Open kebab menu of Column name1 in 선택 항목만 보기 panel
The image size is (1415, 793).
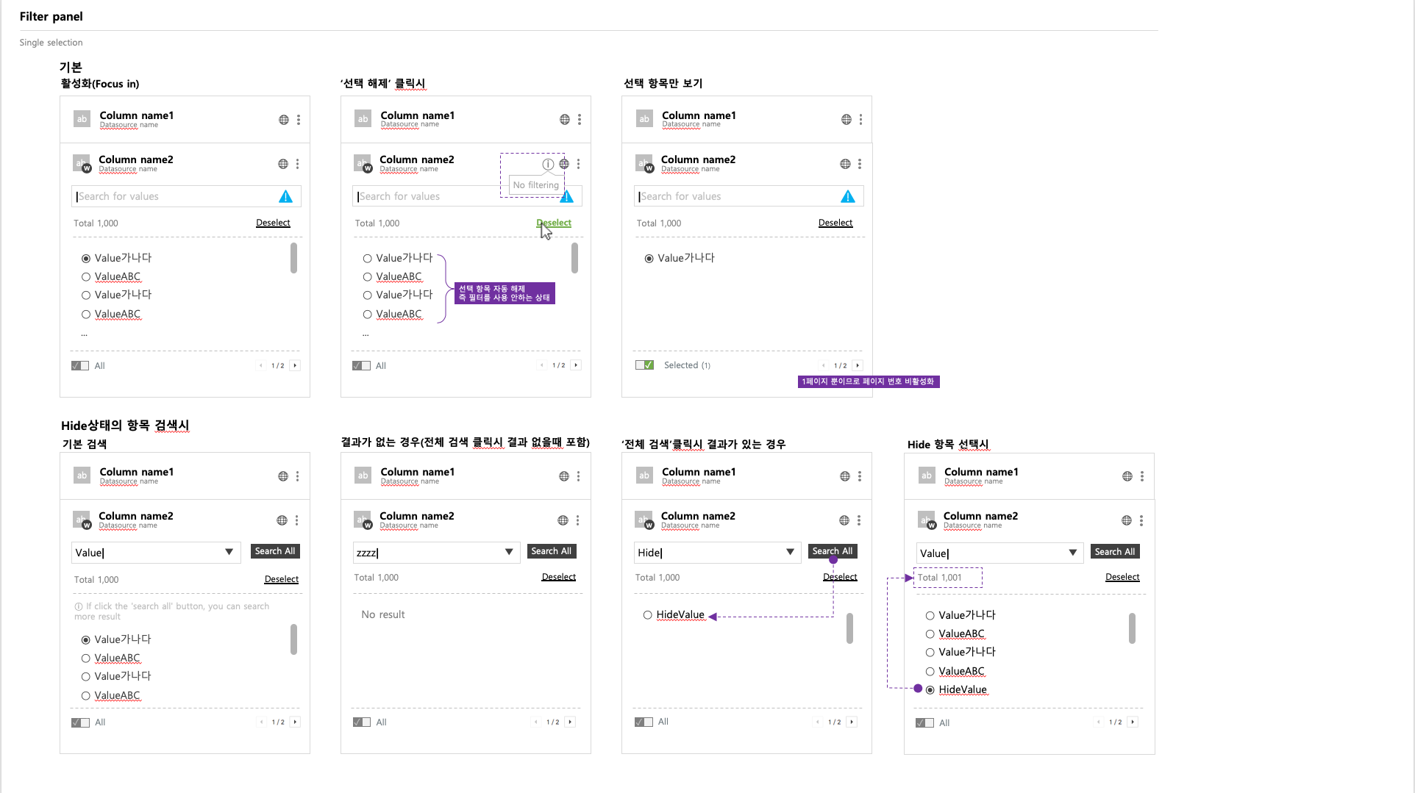coord(860,119)
